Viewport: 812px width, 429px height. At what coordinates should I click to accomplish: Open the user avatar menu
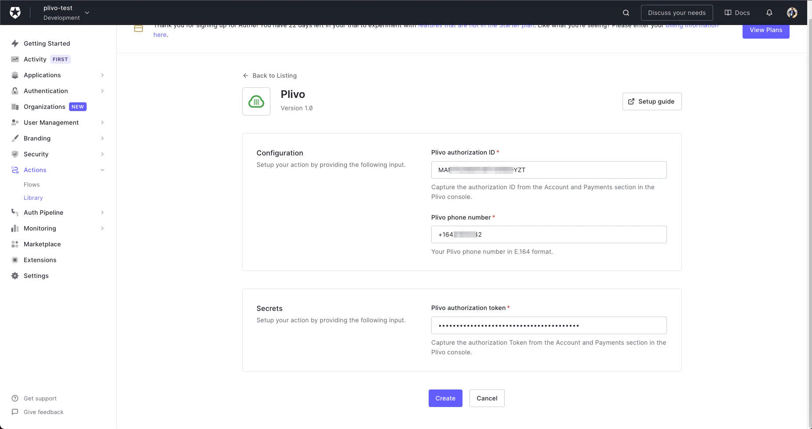792,13
